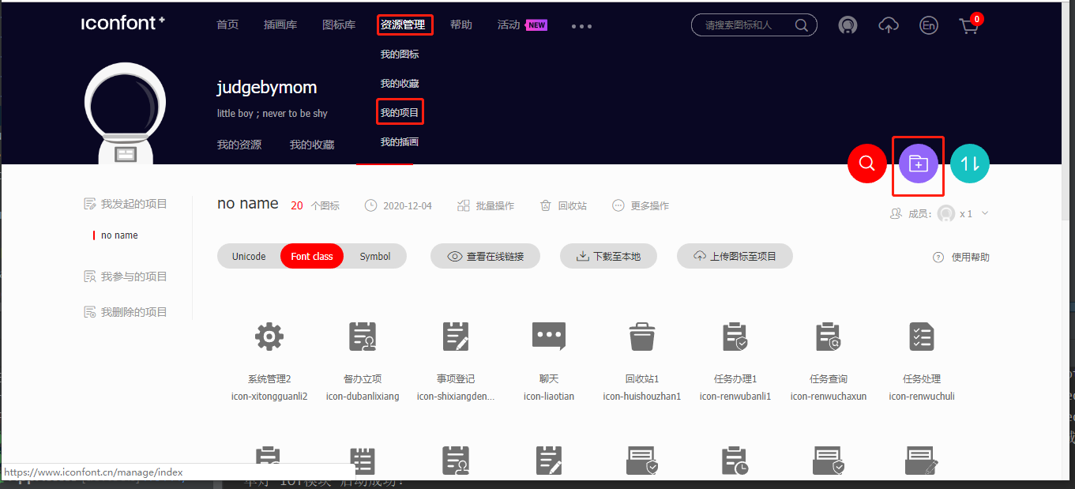
Task: Switch language via the En icon
Action: point(928,25)
